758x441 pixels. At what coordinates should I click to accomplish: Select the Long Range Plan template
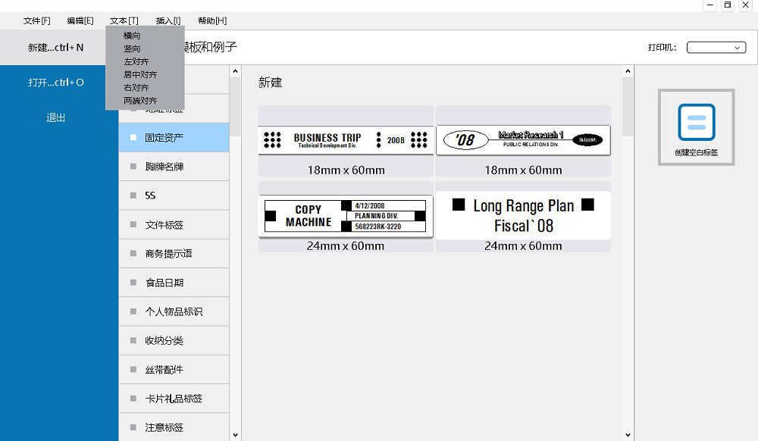click(x=523, y=215)
